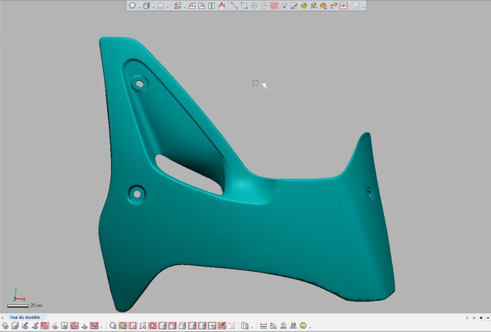Open the deviation color map dropdown arrow
This screenshot has width=491, height=332.
[310, 327]
